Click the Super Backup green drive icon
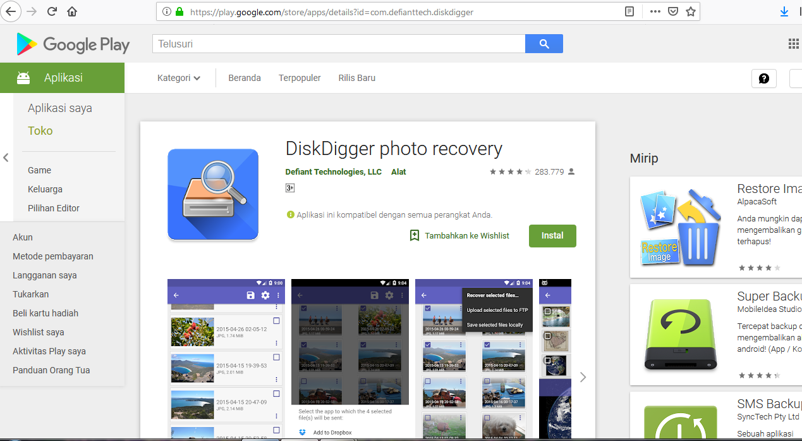Image resolution: width=802 pixels, height=441 pixels. coord(681,334)
